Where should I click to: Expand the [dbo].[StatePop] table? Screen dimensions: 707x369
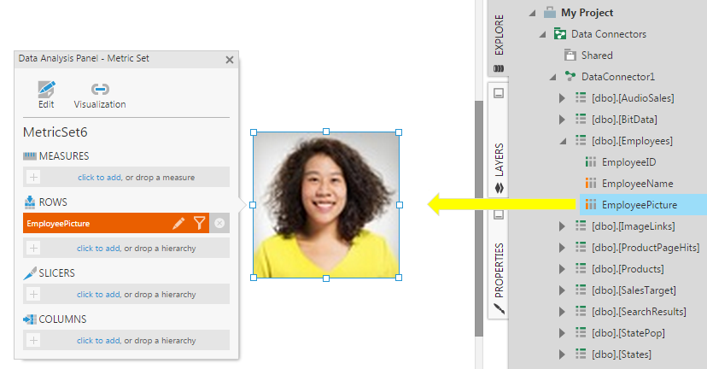tap(562, 333)
